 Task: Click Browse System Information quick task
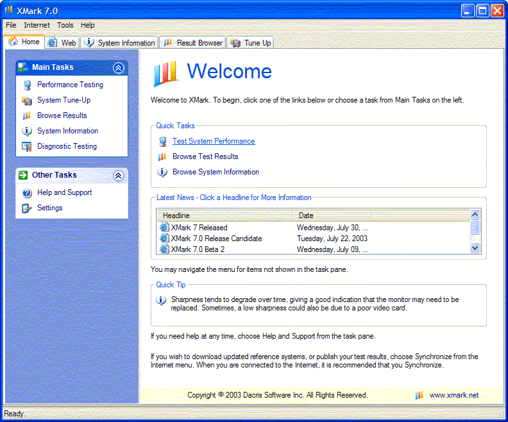tap(216, 172)
